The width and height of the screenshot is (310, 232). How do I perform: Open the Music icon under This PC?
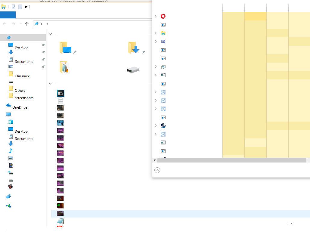[11, 151]
